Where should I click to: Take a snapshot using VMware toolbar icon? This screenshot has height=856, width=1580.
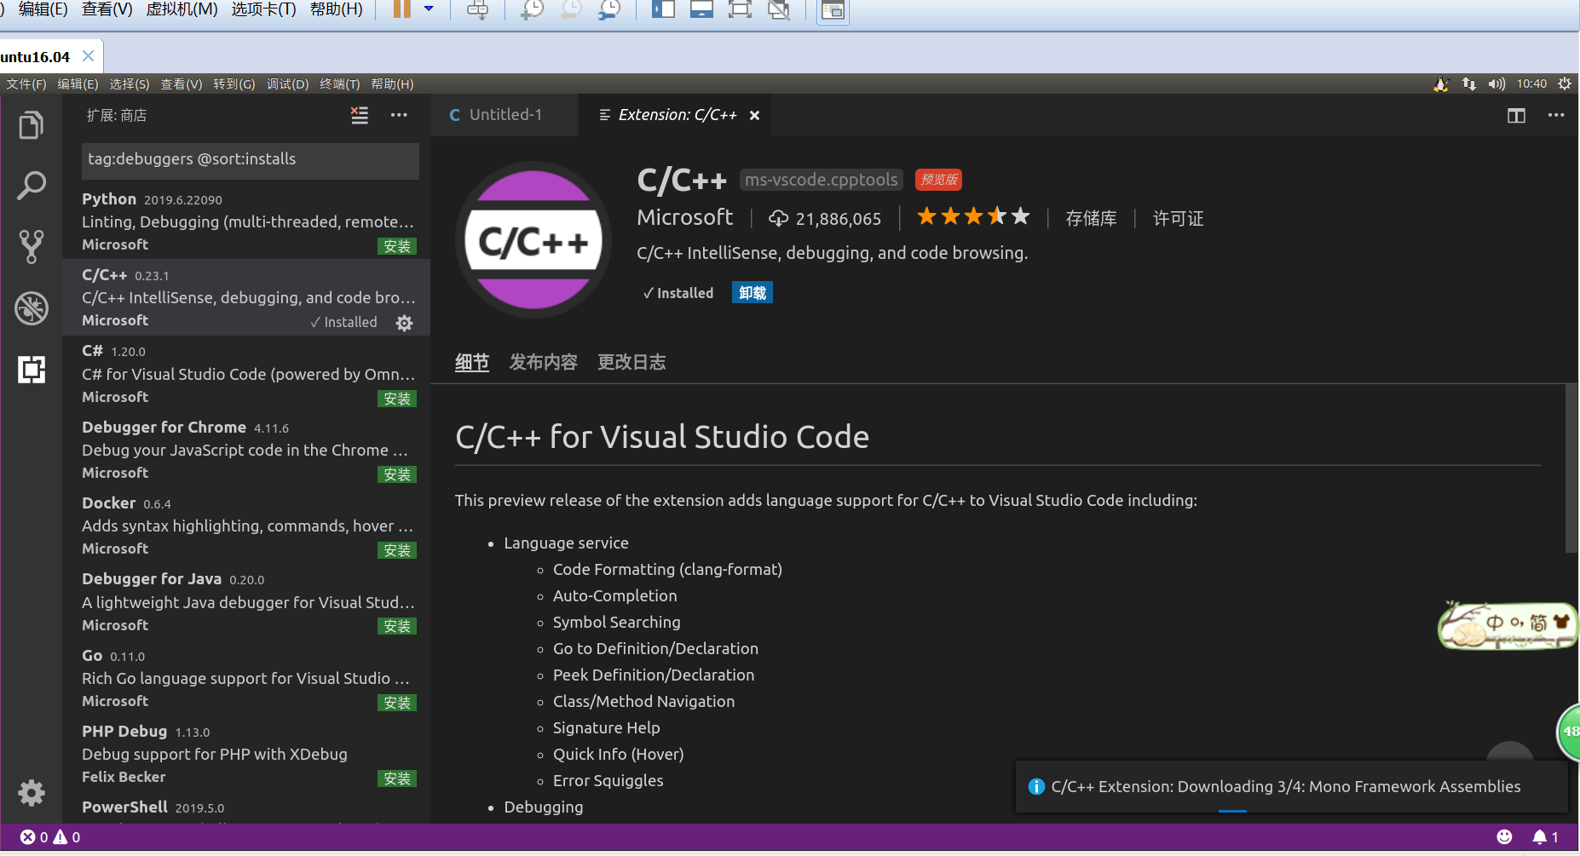pyautogui.click(x=532, y=9)
